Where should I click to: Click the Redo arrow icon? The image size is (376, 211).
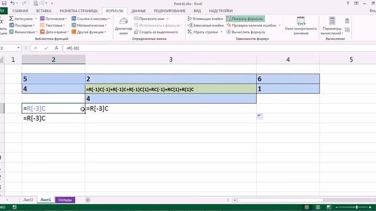(x=24, y=4)
